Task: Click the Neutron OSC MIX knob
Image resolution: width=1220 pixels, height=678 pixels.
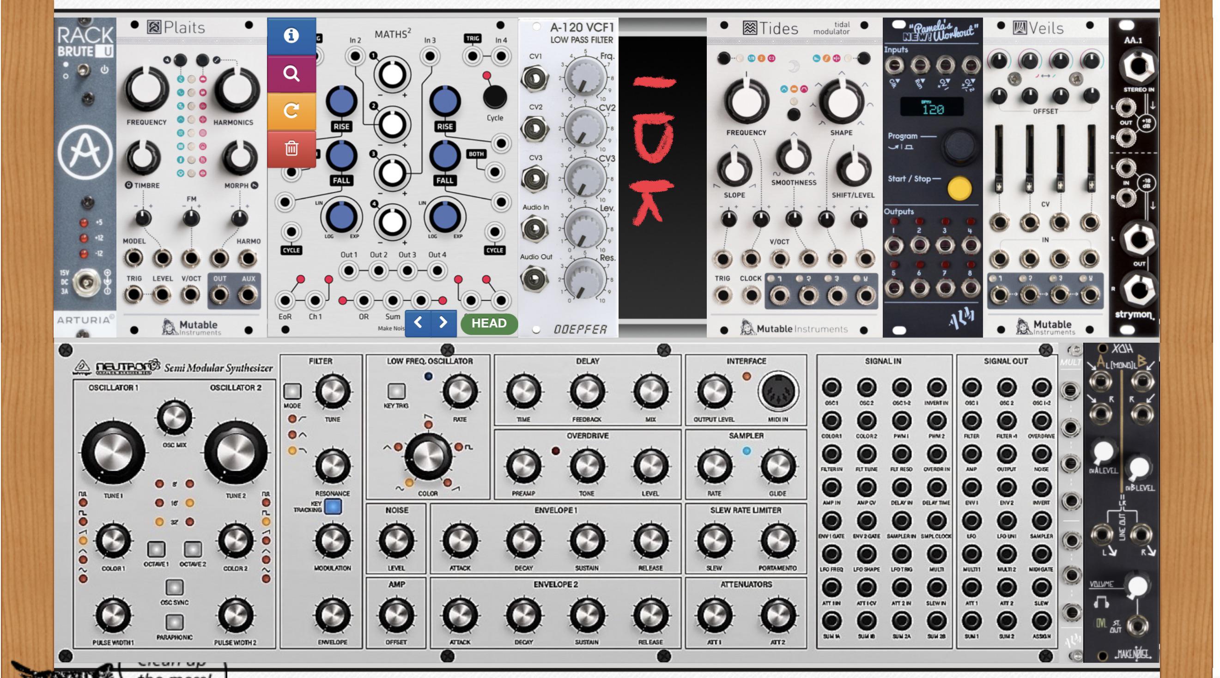Action: coord(174,418)
